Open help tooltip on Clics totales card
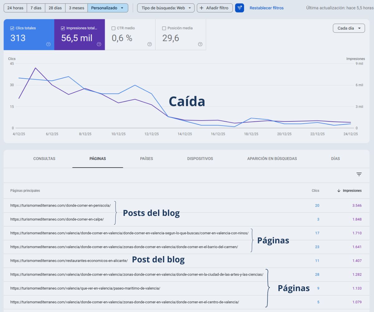This screenshot has width=374, height=312. (48, 44)
